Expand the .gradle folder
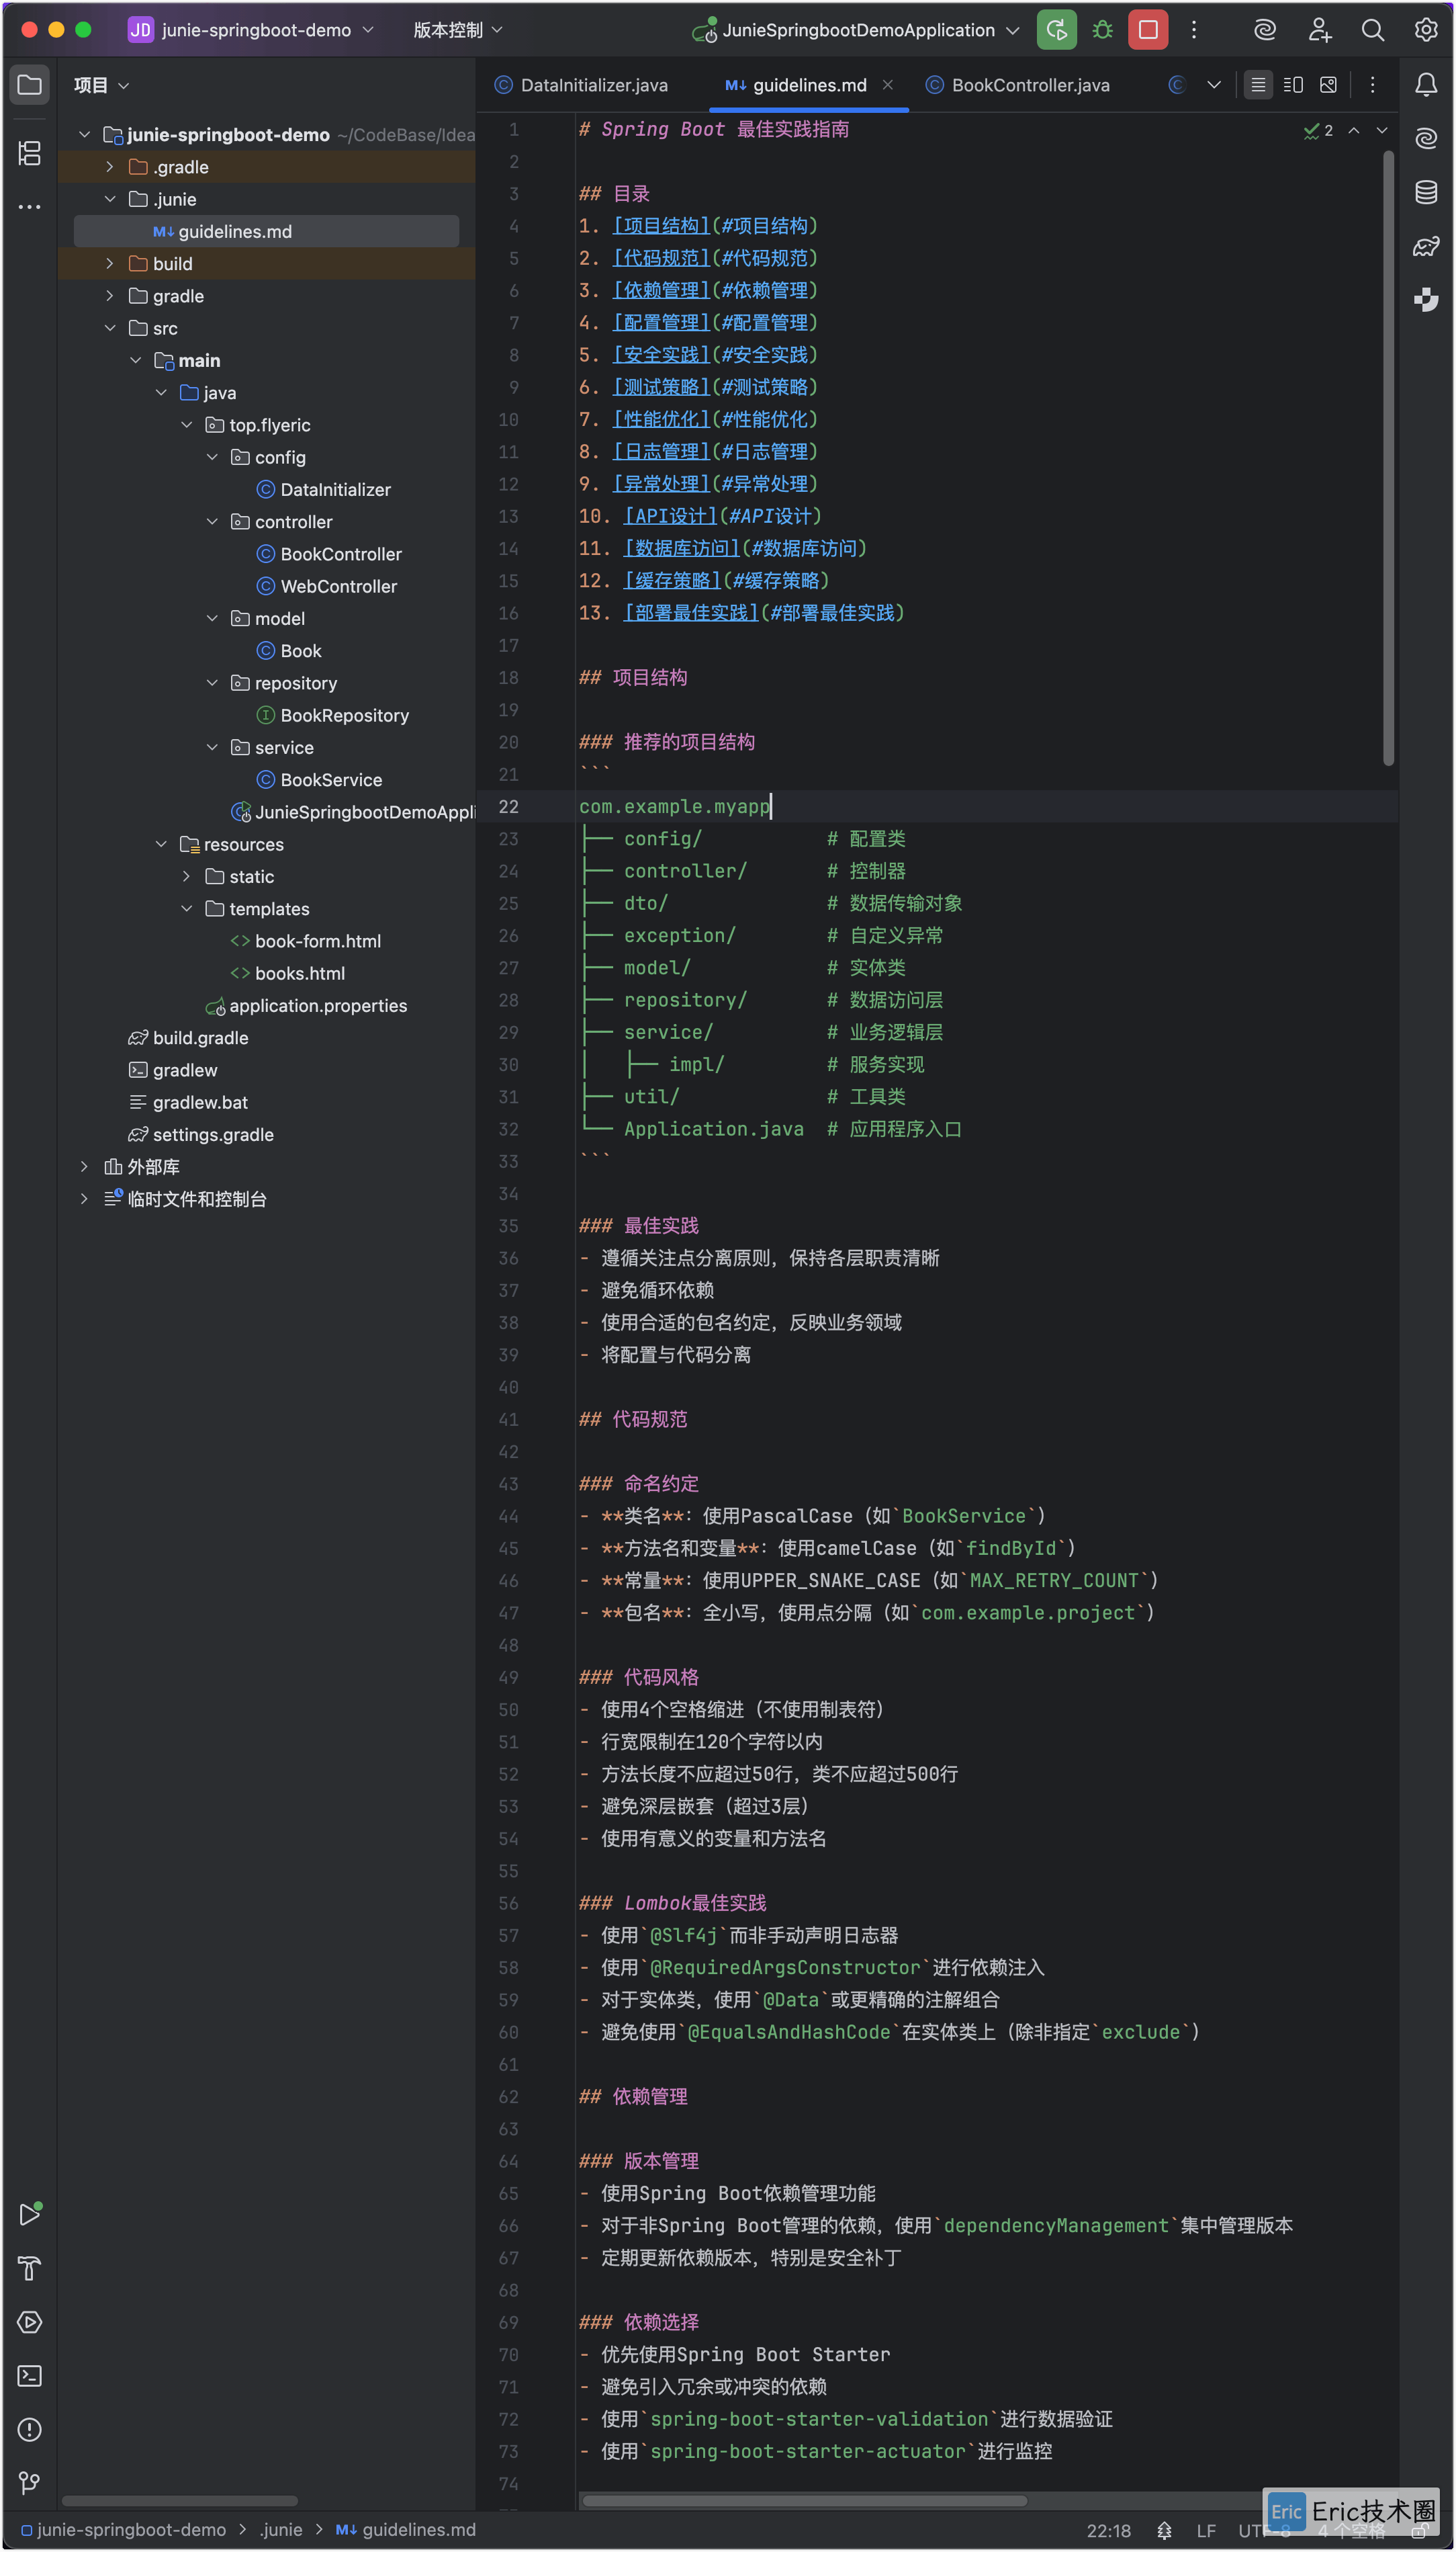The width and height of the screenshot is (1456, 2552). point(110,166)
